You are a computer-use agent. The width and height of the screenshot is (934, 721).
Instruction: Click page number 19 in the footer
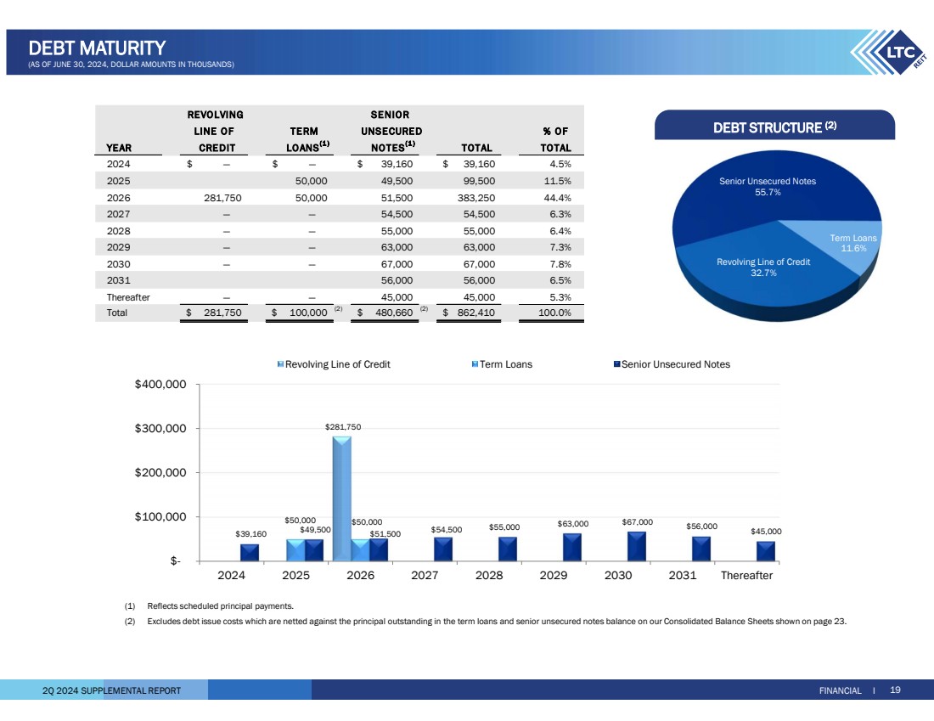[x=895, y=690]
